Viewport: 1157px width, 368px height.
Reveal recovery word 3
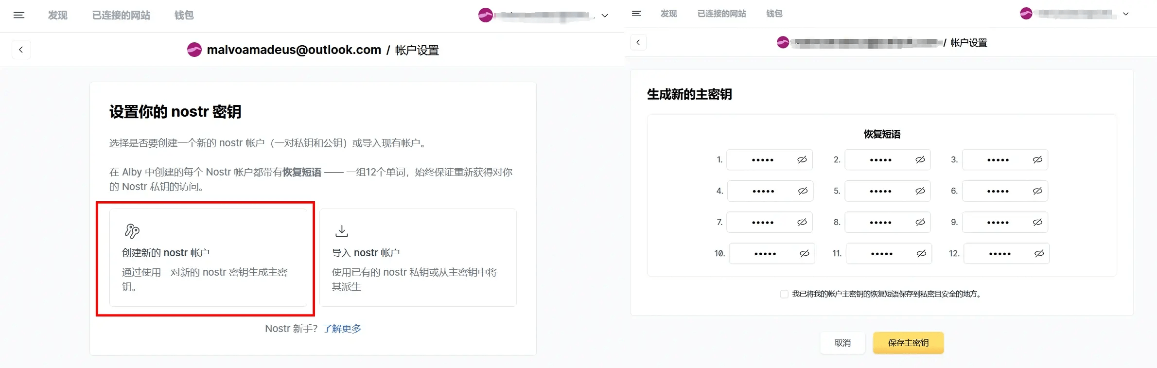click(x=1037, y=160)
